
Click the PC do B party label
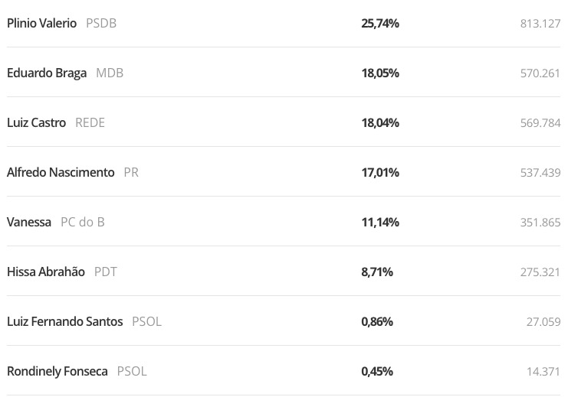click(x=83, y=223)
